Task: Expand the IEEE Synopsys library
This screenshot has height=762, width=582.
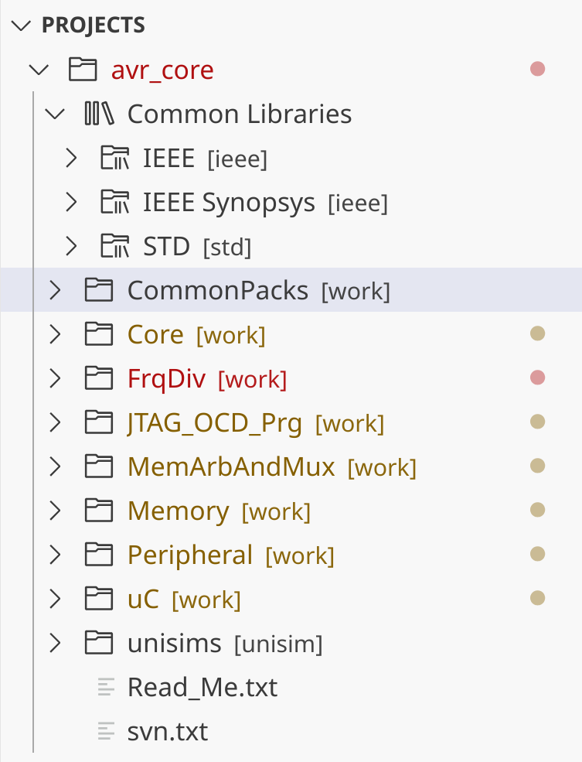Action: click(70, 201)
